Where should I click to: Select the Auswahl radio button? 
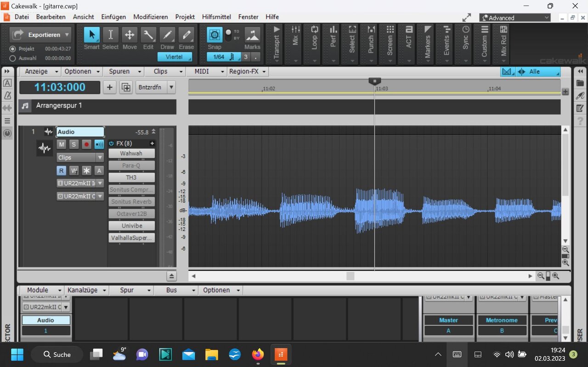tap(13, 58)
